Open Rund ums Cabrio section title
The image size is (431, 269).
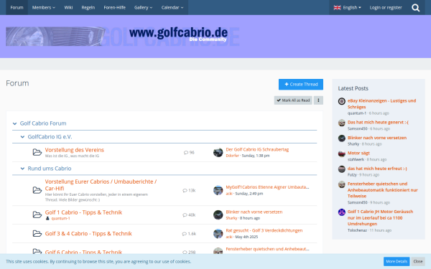coord(50,169)
